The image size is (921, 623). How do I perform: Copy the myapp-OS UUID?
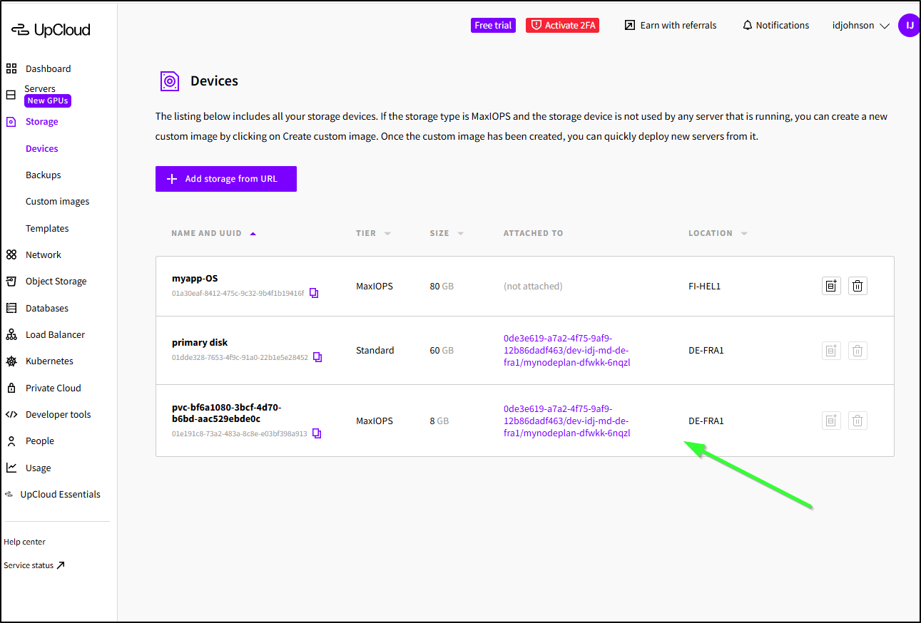coord(314,293)
